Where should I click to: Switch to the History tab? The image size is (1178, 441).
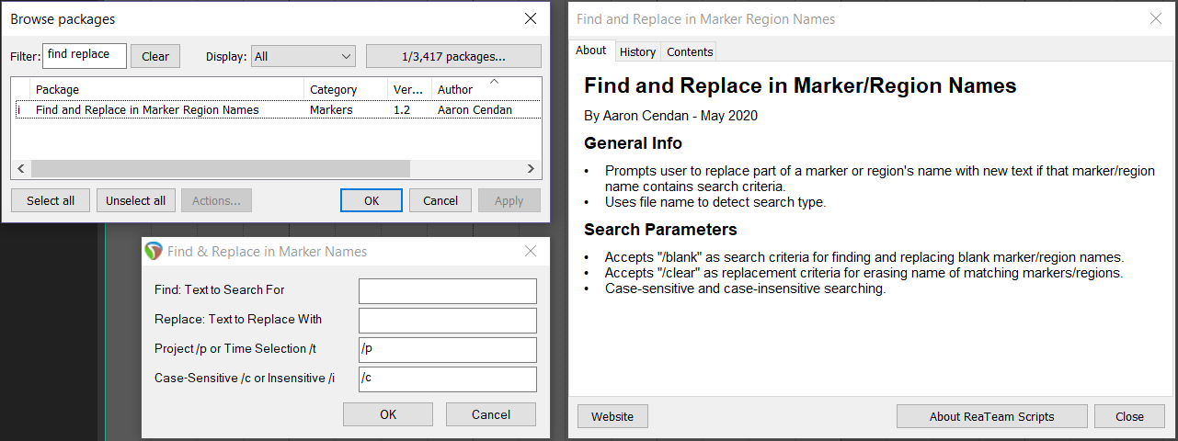(637, 52)
